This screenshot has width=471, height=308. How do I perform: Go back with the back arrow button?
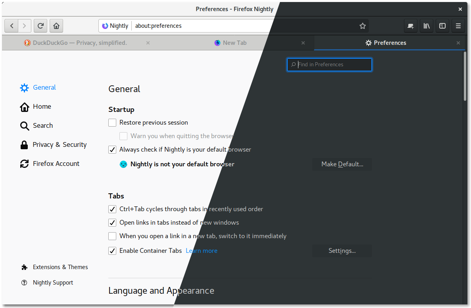[x=12, y=26]
